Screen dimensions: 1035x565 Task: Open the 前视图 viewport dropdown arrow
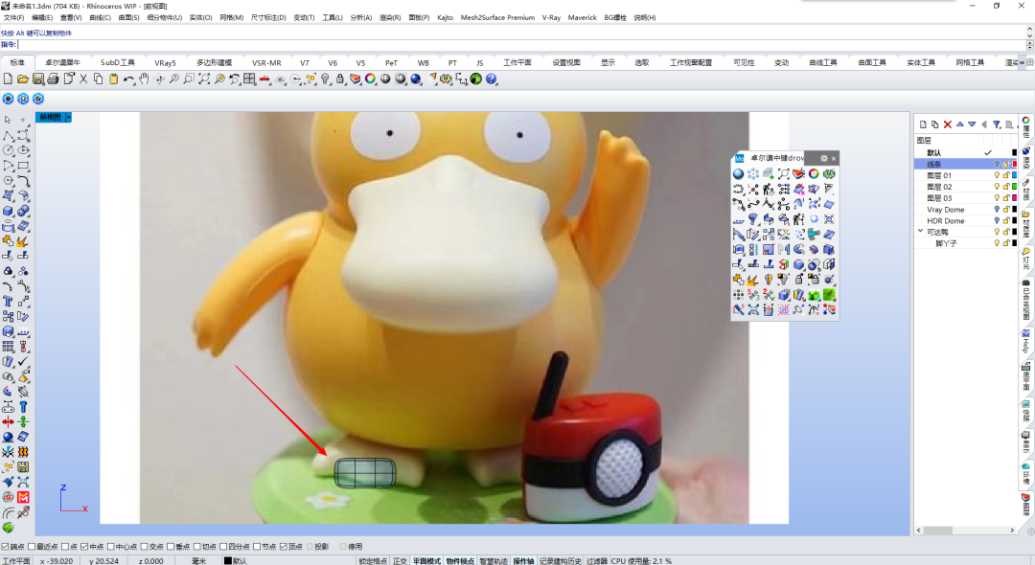tap(68, 118)
